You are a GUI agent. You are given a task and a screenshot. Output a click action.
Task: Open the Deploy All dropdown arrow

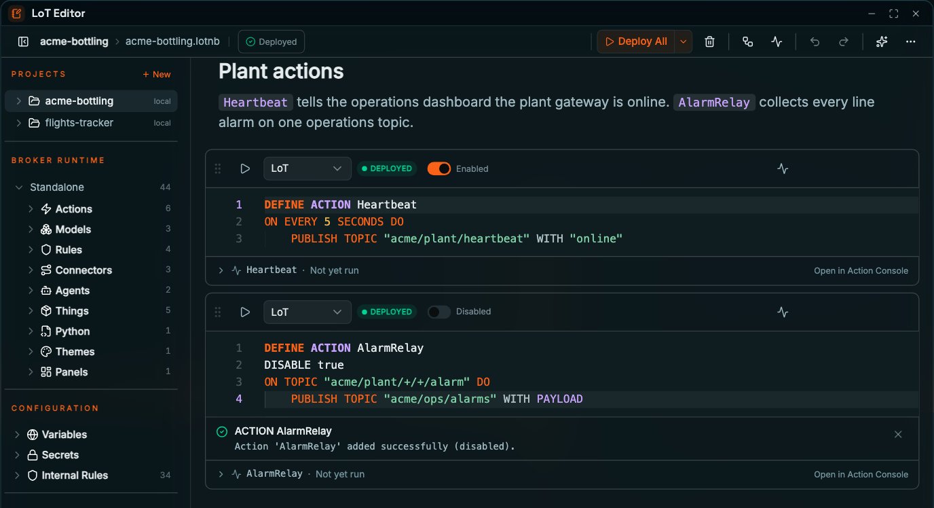(x=684, y=41)
